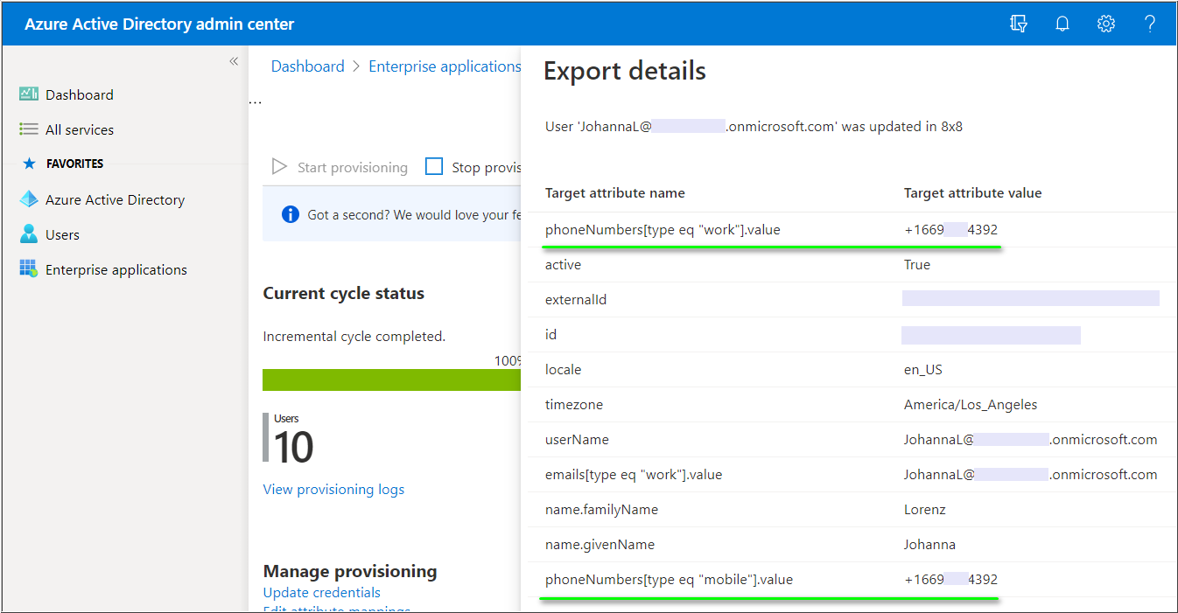Screen dimensions: 1178x613
Task: Click the Start provisioning play icon
Action: tap(280, 167)
